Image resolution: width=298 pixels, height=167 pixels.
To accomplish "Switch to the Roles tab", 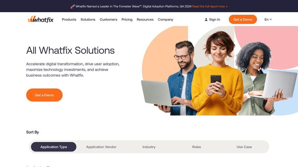I will [197, 147].
